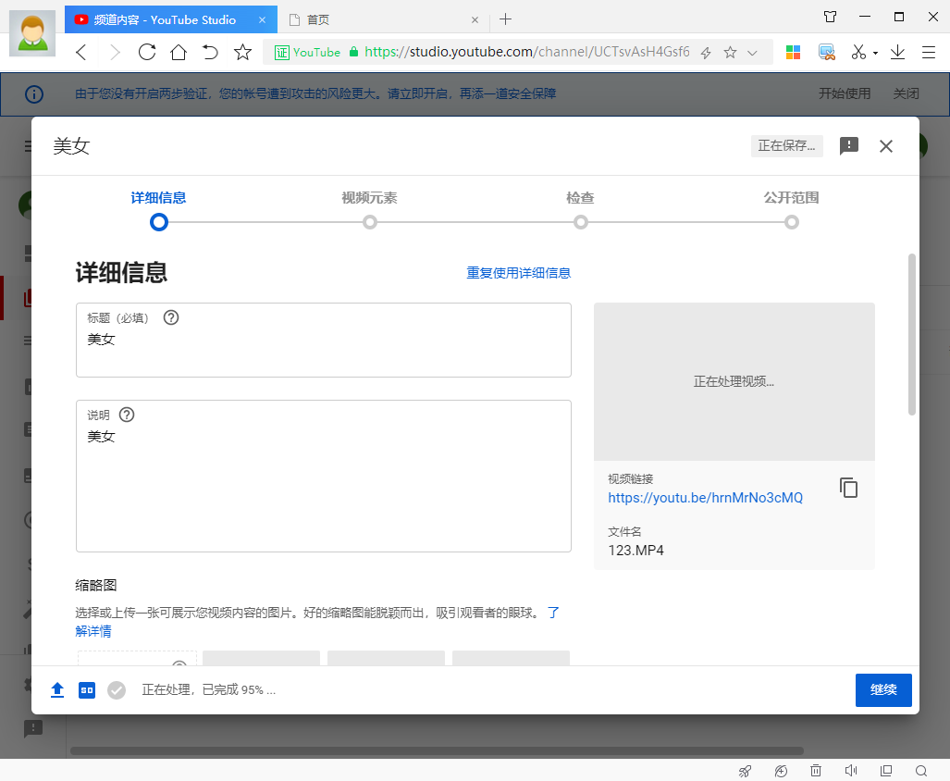
Task: Click the user avatar in browser corner
Action: click(32, 35)
